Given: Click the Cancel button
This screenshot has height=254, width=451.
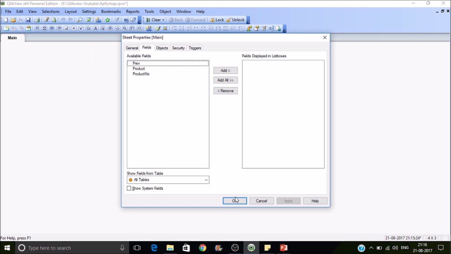Looking at the screenshot, I should coord(261,201).
